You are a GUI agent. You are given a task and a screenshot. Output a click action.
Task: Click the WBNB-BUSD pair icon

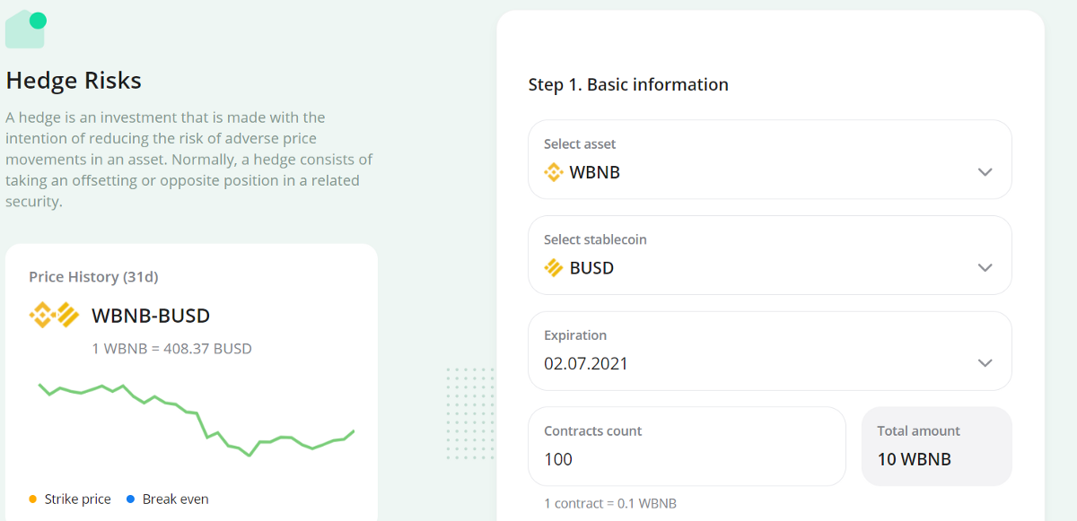pyautogui.click(x=55, y=316)
